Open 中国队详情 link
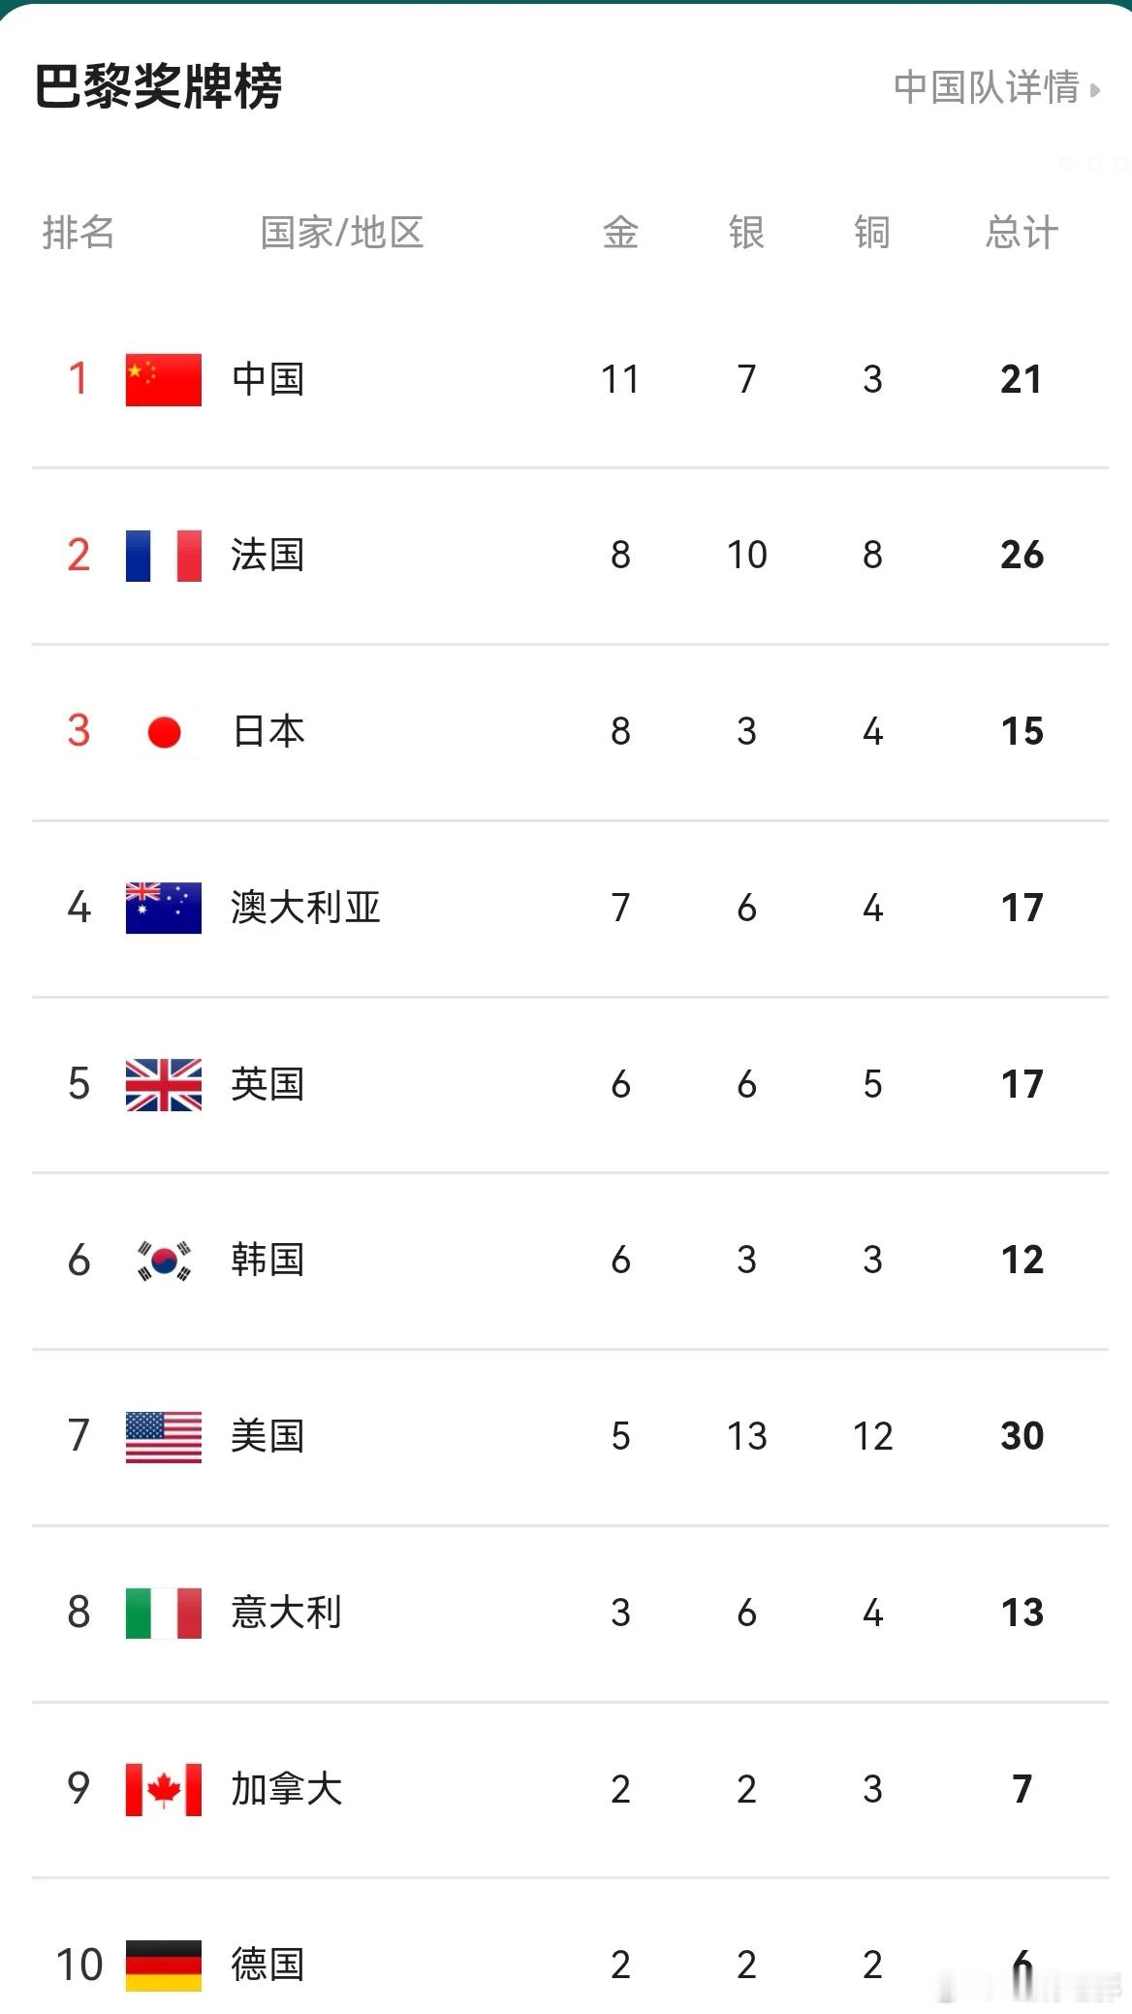1132x2014 pixels. [x=987, y=87]
